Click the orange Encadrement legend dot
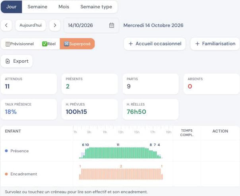 [6, 174]
